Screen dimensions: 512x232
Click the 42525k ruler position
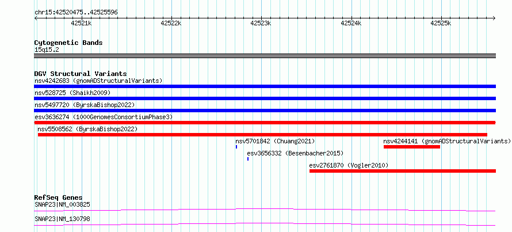(441, 23)
